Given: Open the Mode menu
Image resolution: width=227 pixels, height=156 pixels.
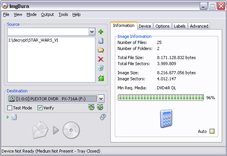Looking at the screenshot, I should [x=31, y=14].
